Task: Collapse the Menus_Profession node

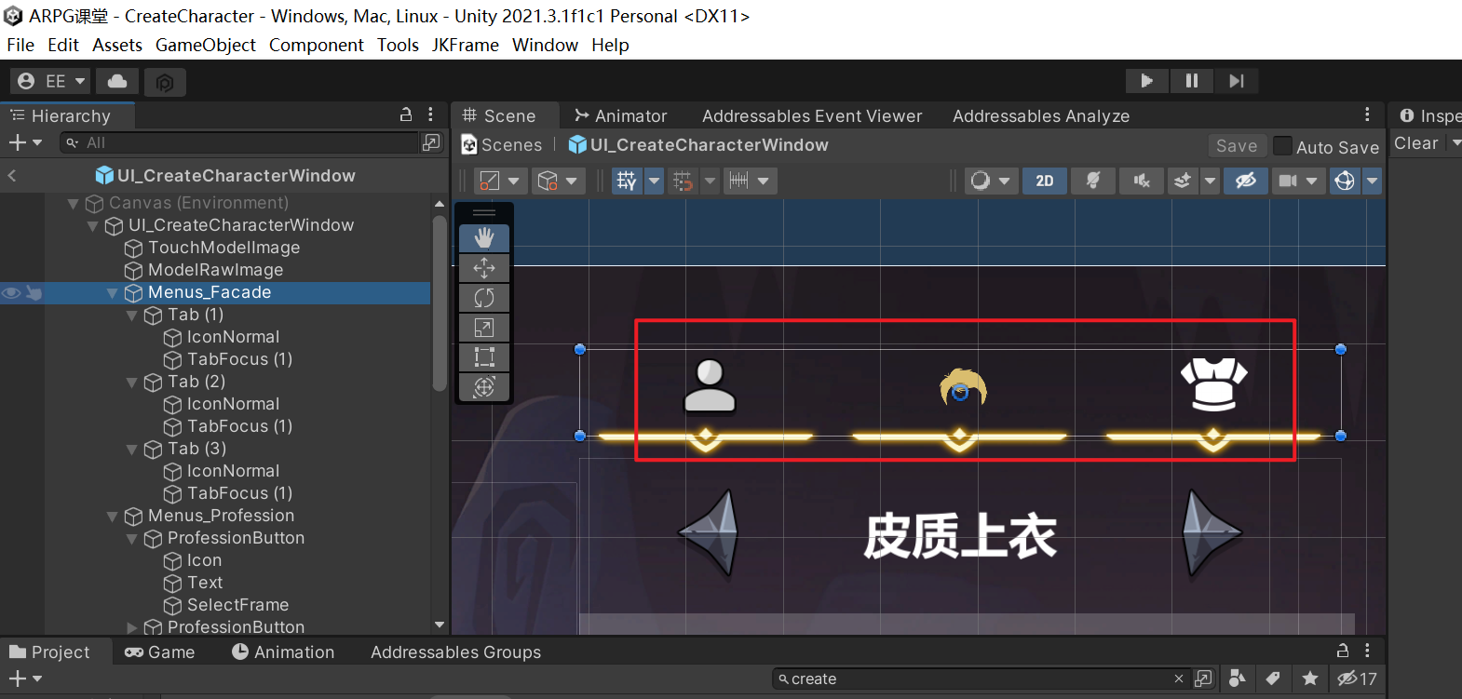Action: tap(112, 517)
